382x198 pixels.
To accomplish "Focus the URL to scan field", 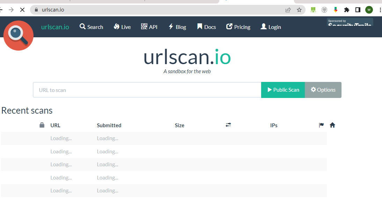I will pos(147,90).
